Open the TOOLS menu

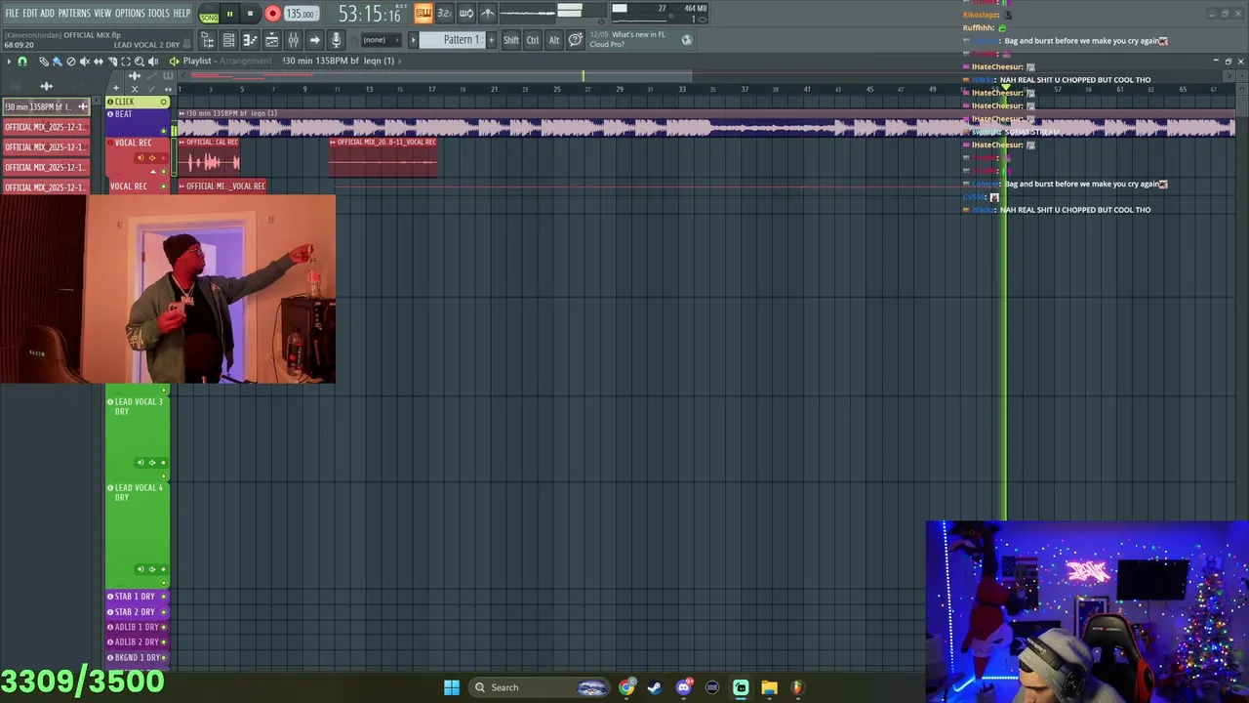(159, 13)
